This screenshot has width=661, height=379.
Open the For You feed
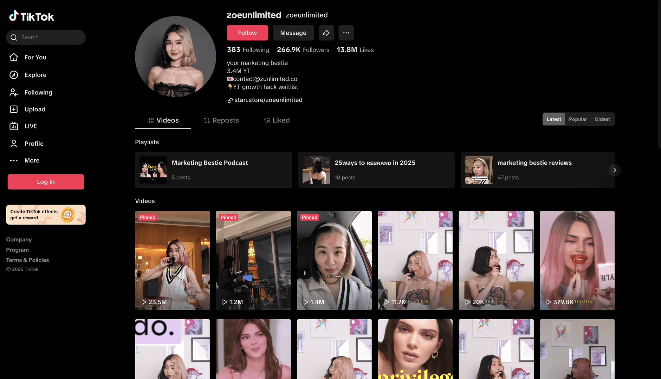pyautogui.click(x=35, y=57)
